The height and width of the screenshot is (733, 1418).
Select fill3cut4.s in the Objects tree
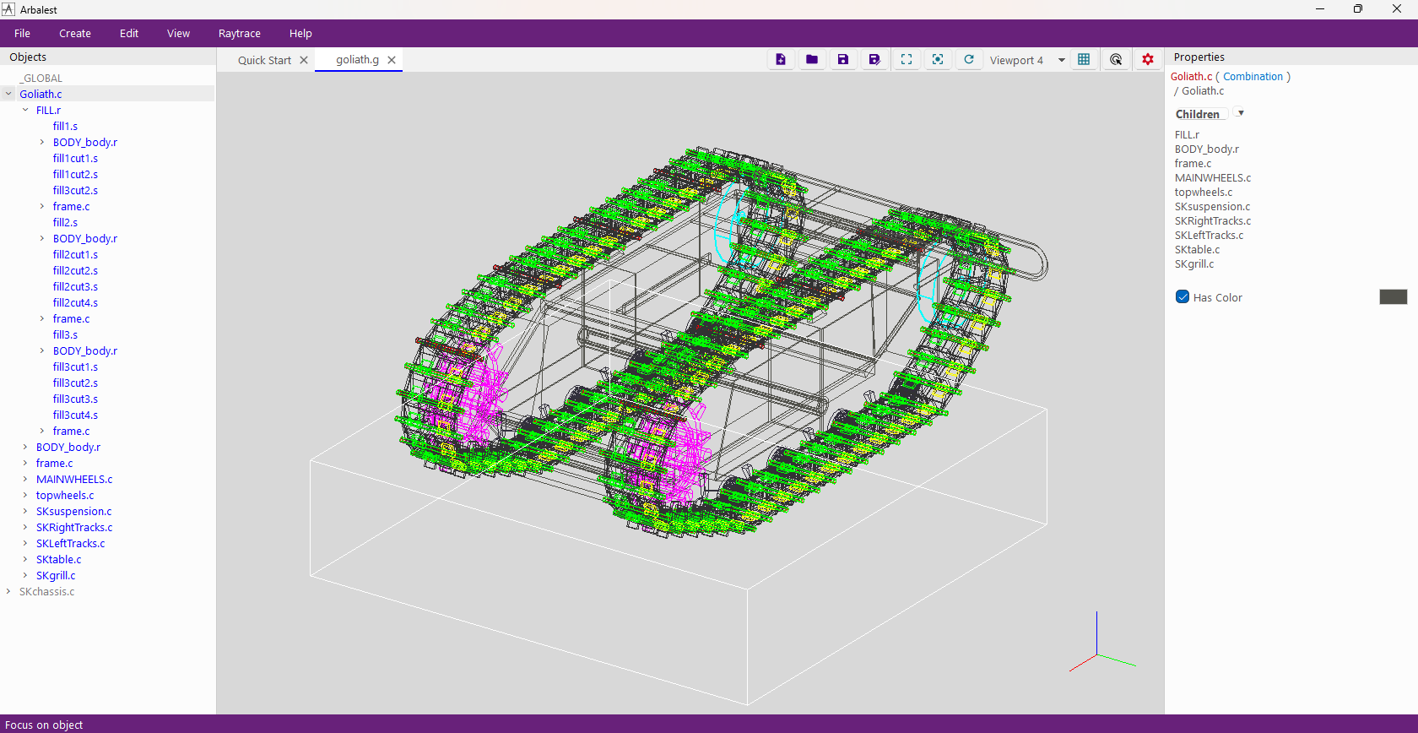point(75,415)
